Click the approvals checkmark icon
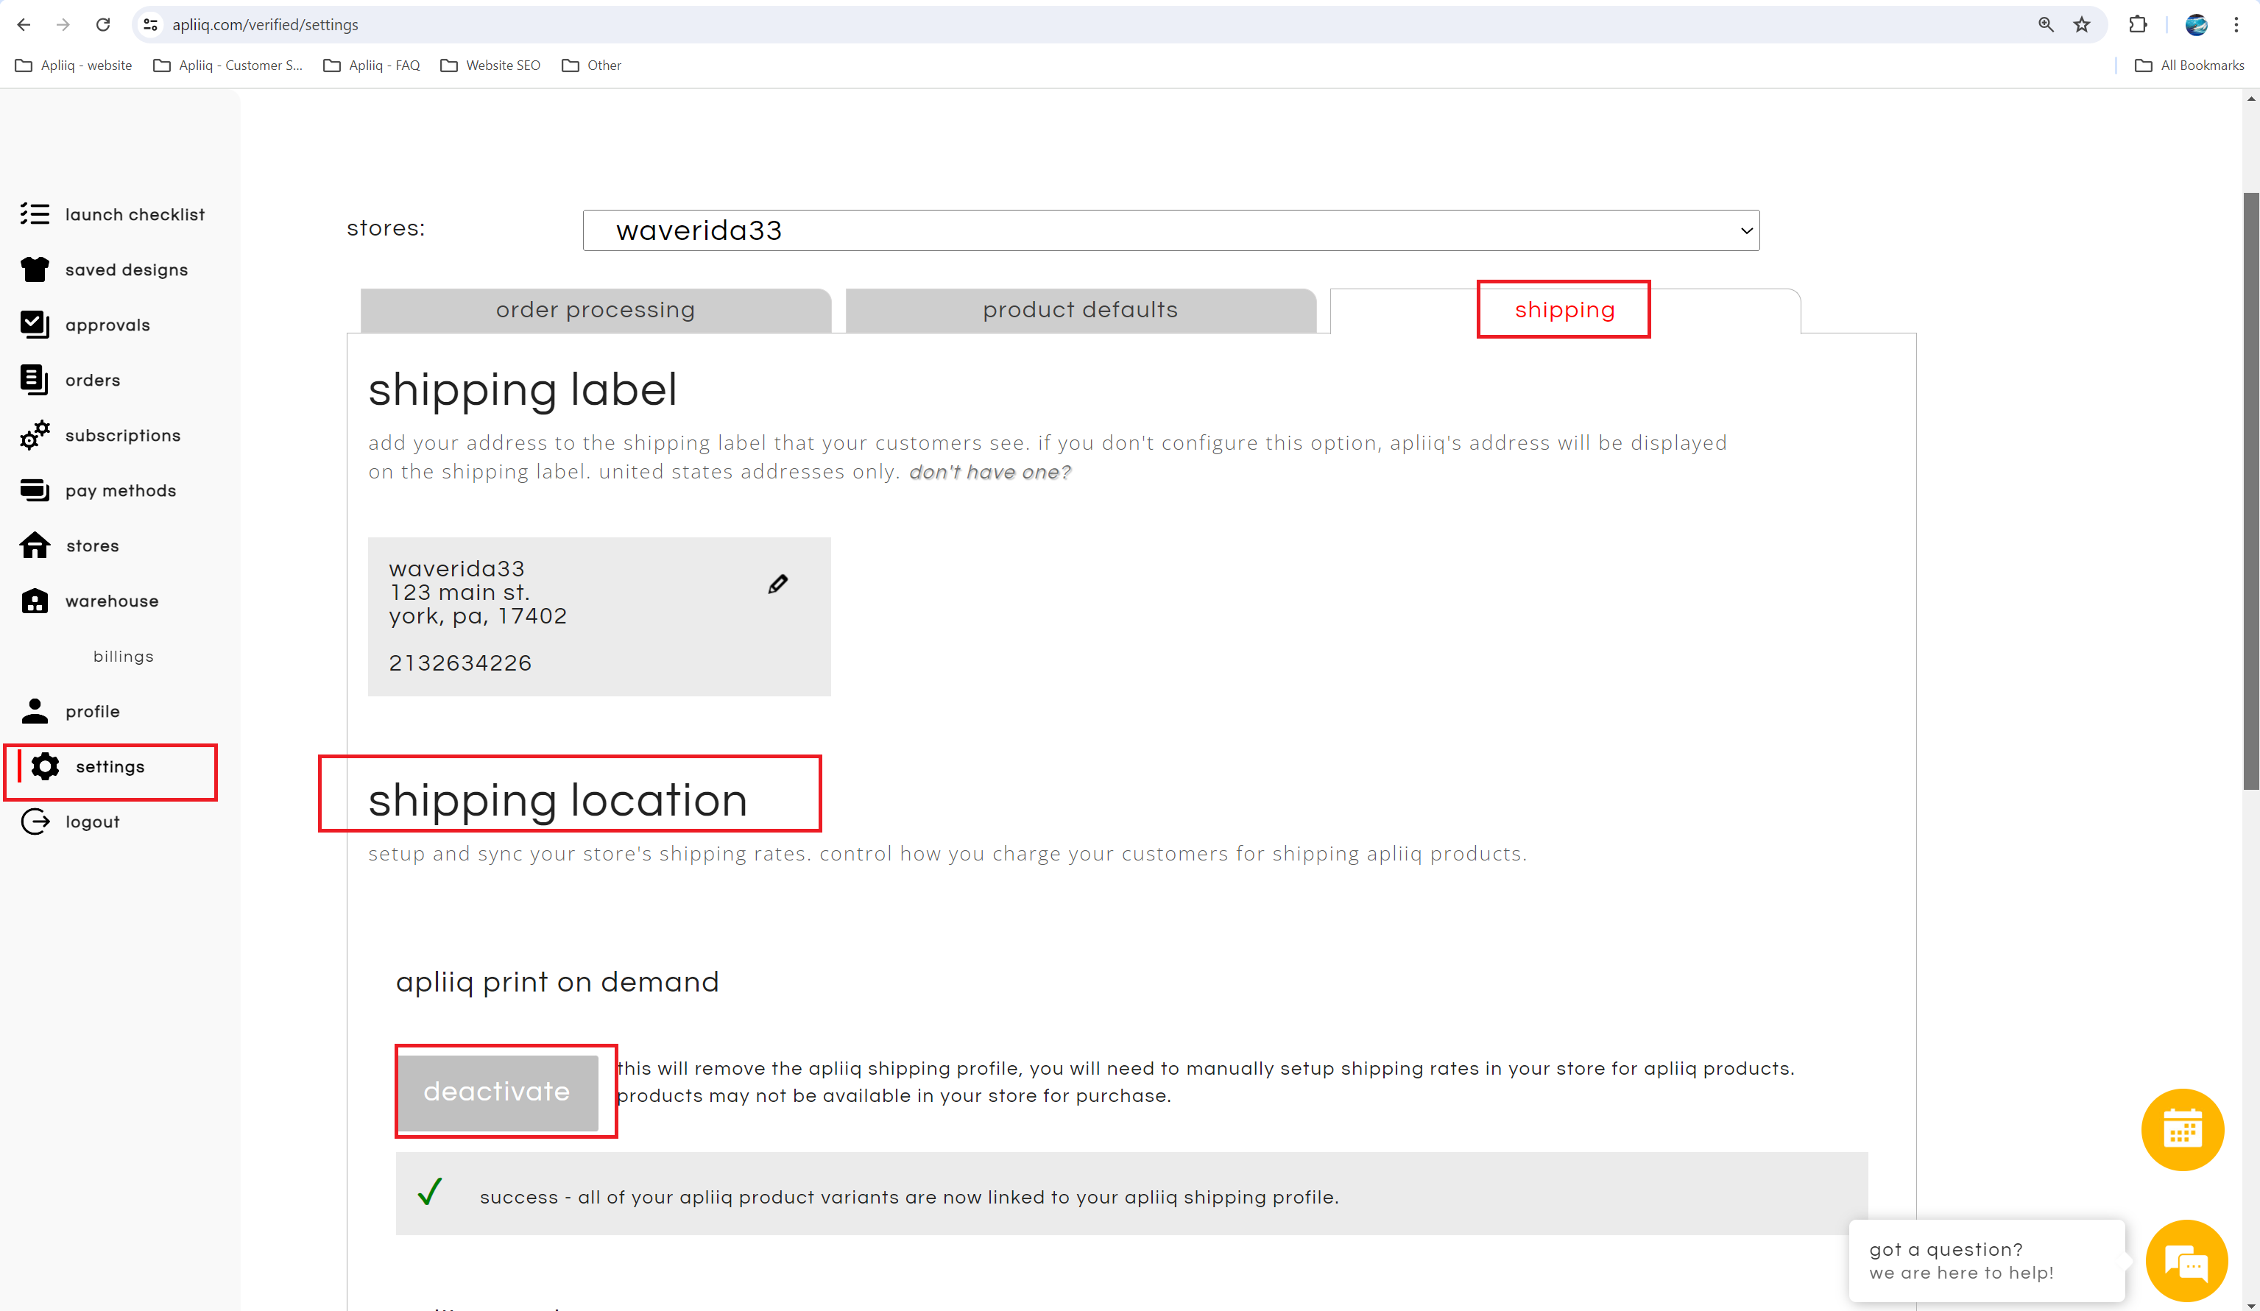The height and width of the screenshot is (1311, 2260). (x=34, y=325)
